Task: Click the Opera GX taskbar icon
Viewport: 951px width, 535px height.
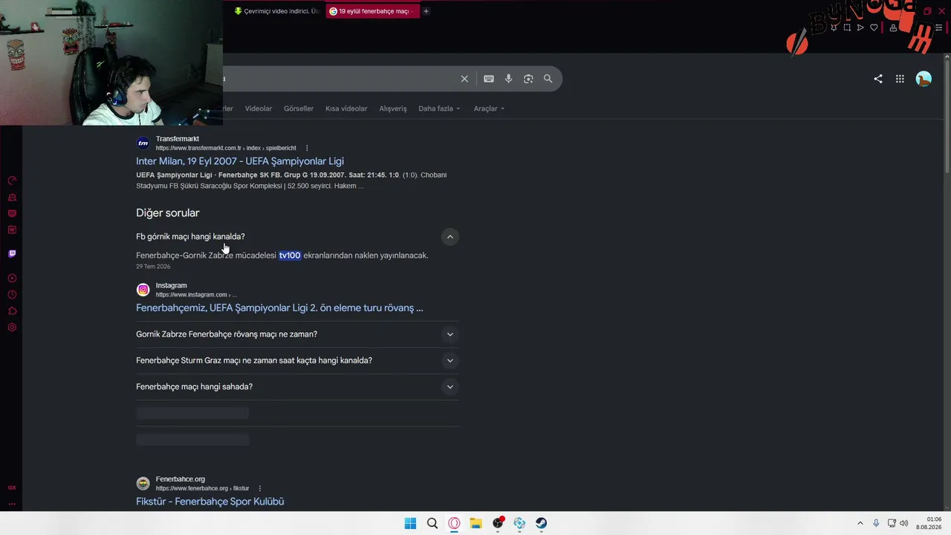Action: point(454,523)
